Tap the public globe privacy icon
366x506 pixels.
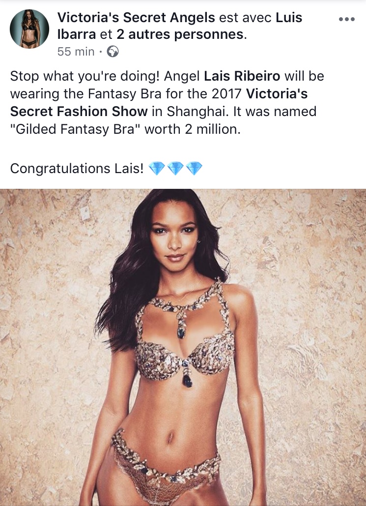113,52
